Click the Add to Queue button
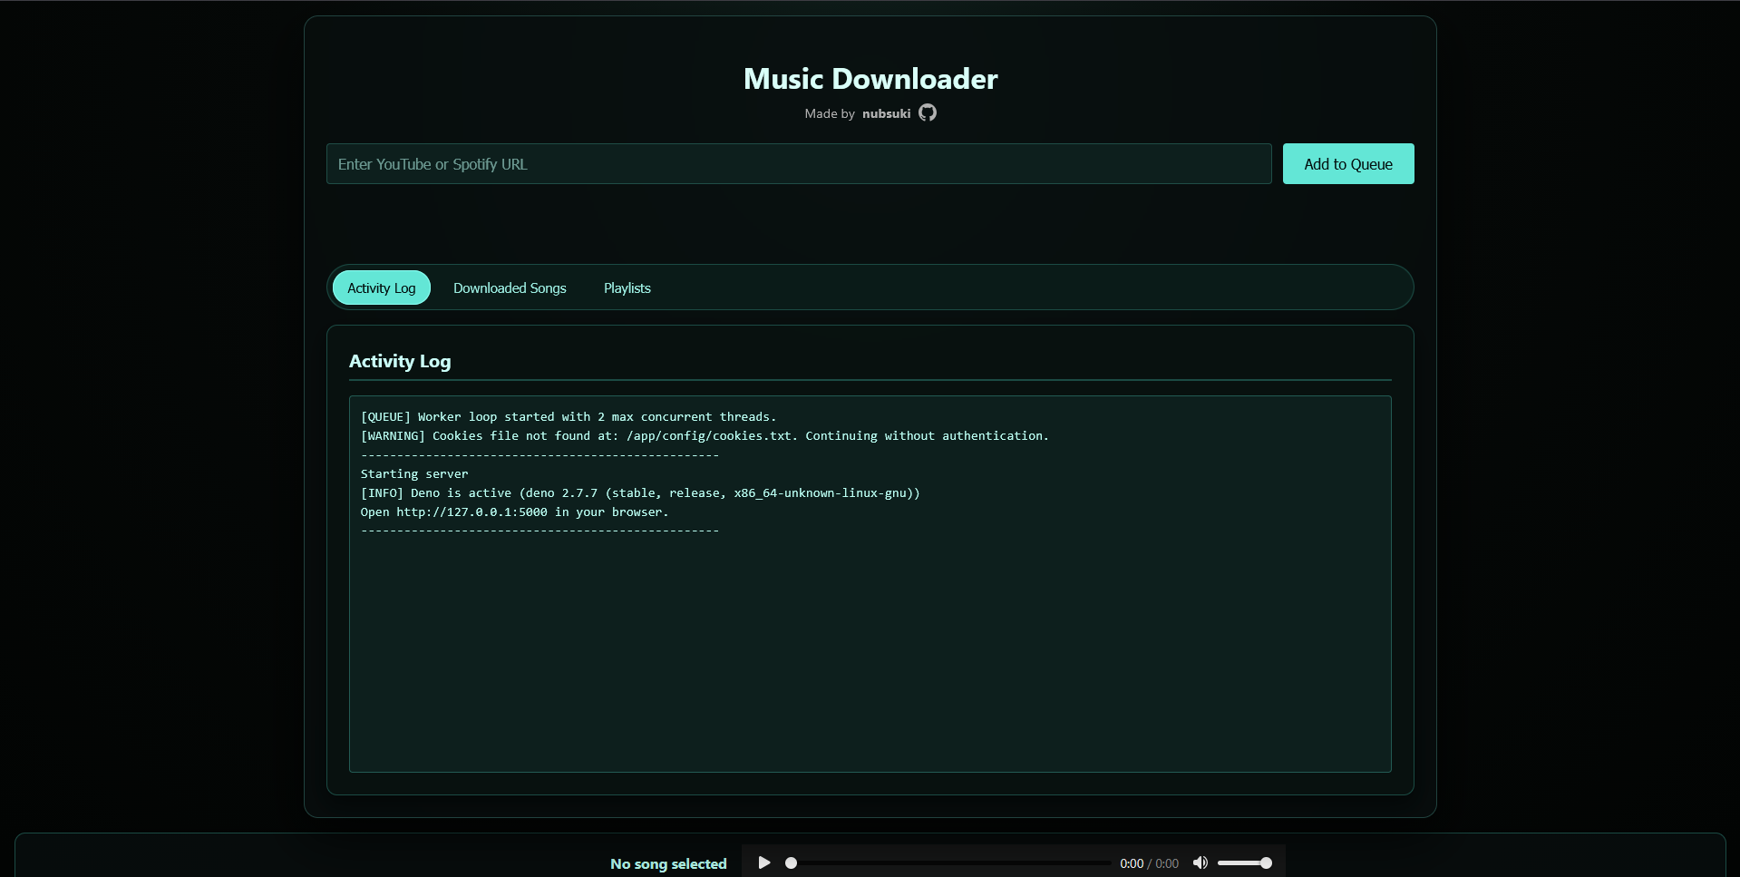 tap(1348, 164)
